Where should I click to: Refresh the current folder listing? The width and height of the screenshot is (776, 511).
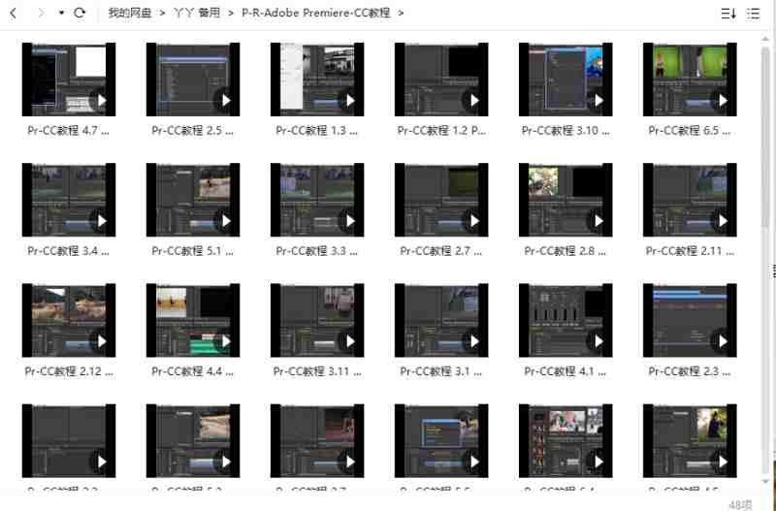(x=81, y=14)
